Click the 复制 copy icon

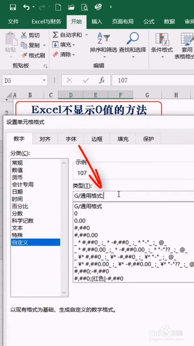click(24, 45)
